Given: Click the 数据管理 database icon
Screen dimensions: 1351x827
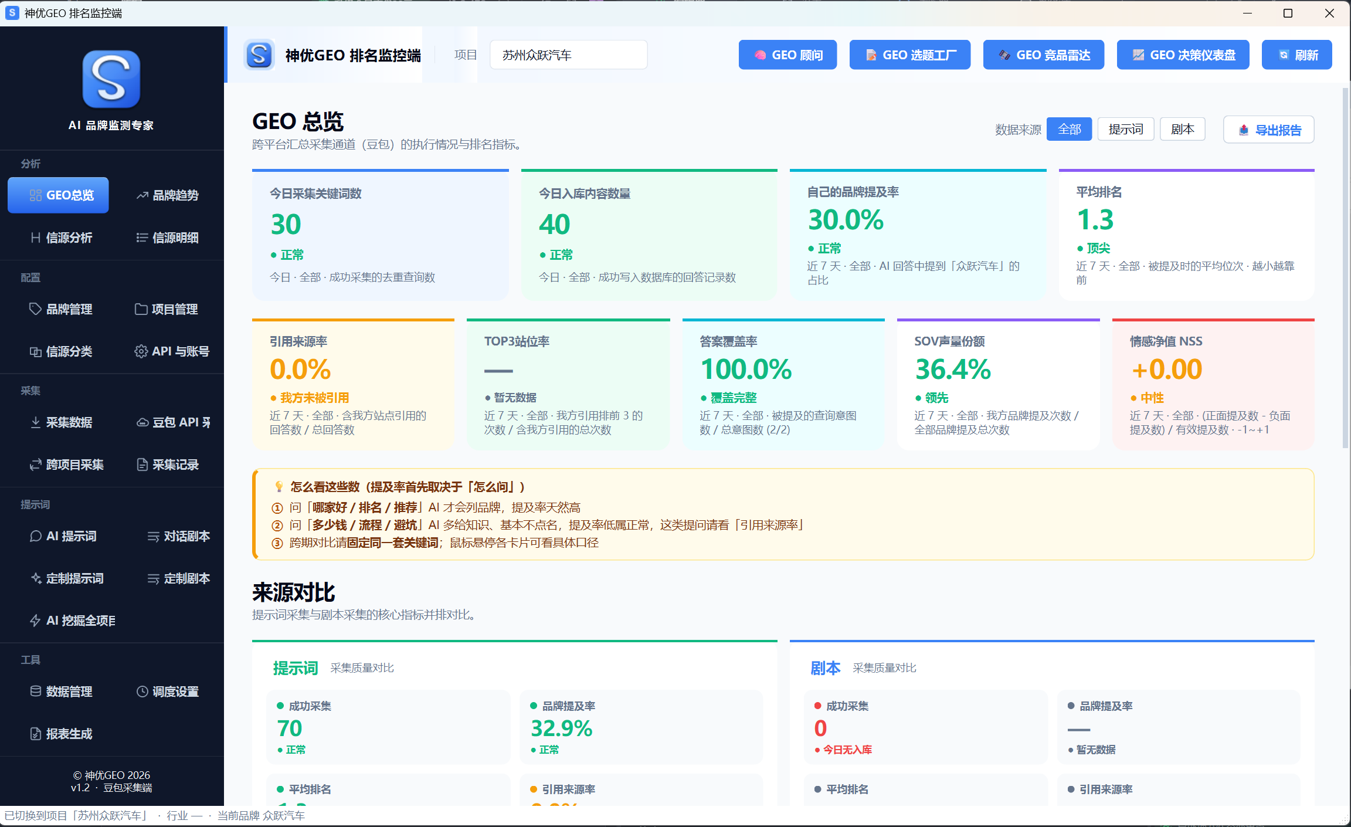Looking at the screenshot, I should pos(35,691).
